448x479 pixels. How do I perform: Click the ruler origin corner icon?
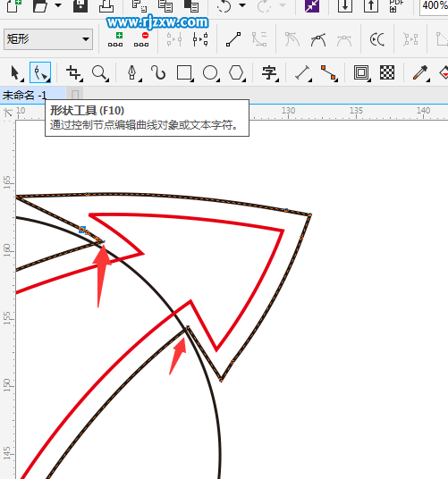tap(8, 113)
